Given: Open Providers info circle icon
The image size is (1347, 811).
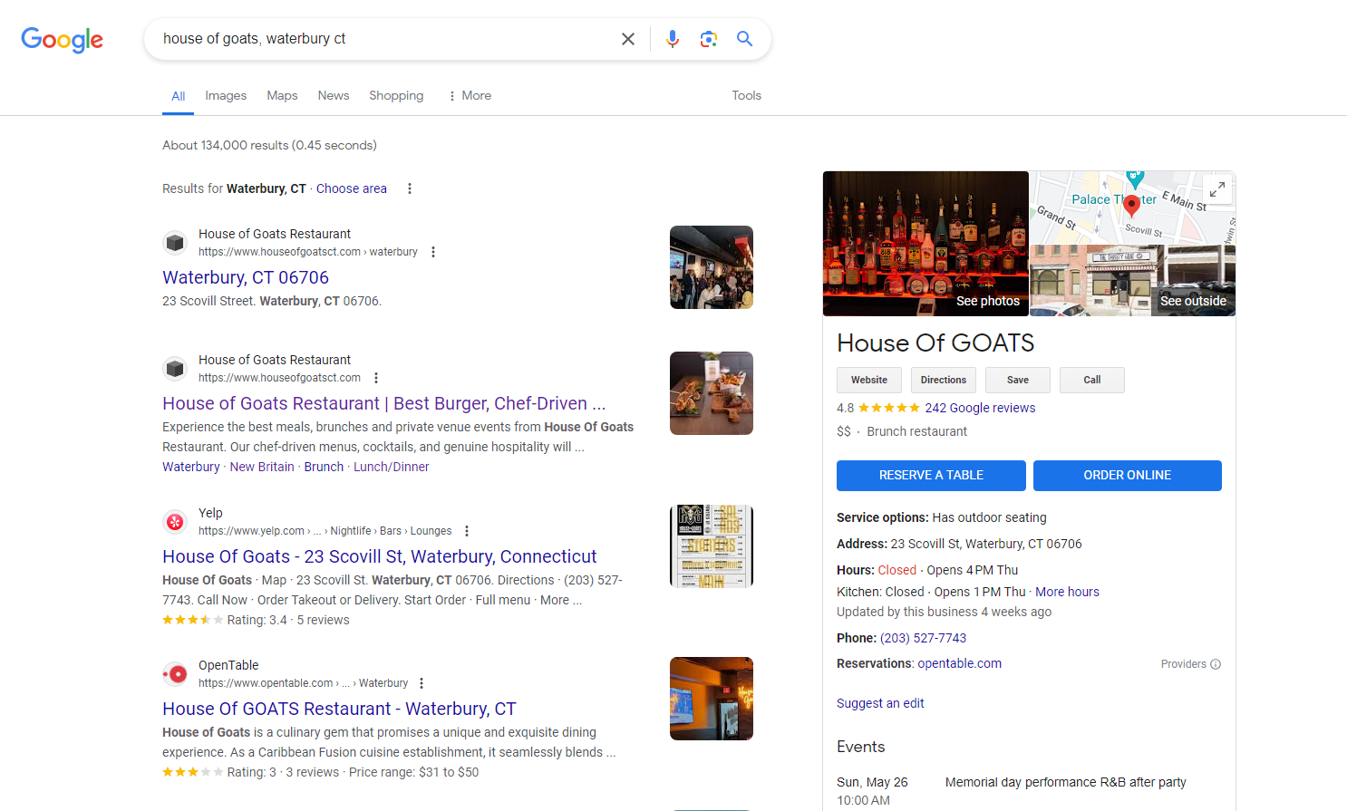Looking at the screenshot, I should coord(1216,664).
